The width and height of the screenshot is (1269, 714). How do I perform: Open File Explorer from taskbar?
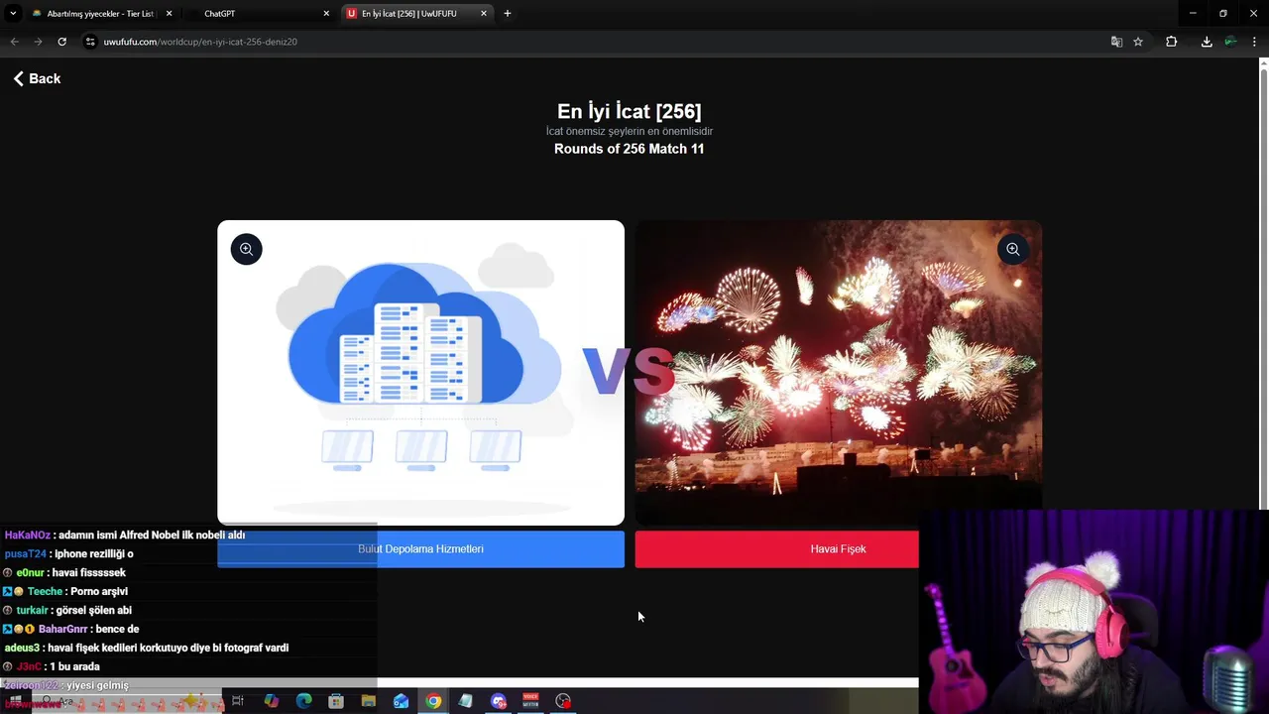368,701
